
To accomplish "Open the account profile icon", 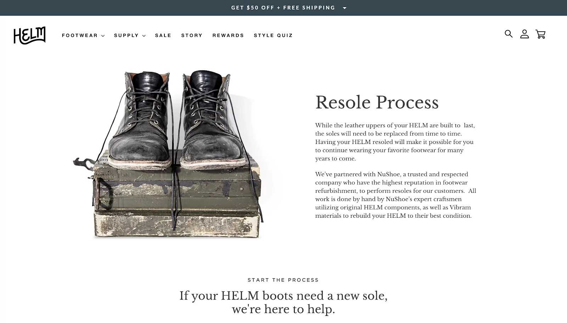I will pos(524,34).
